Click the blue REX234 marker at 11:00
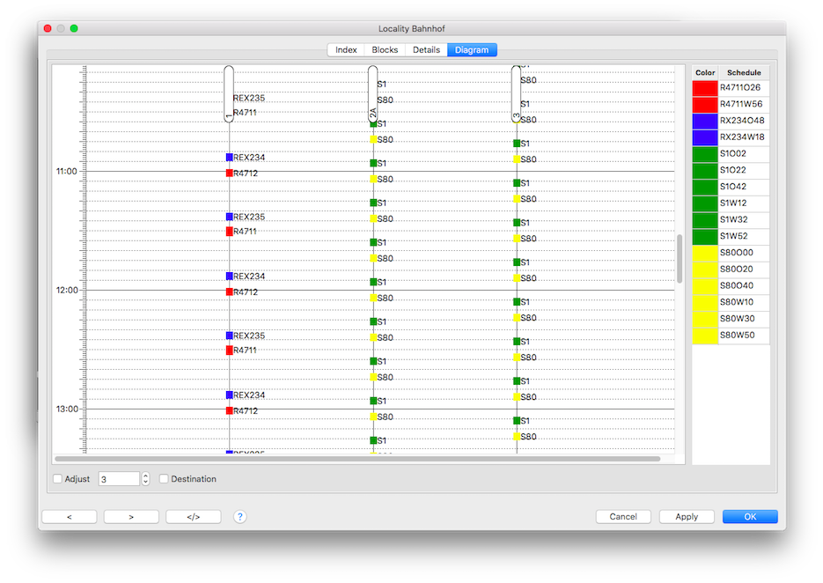Screen dimensions: 823x583 click(229, 158)
